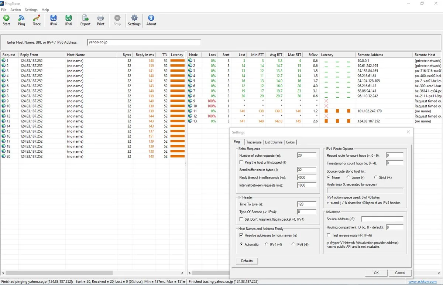443x285 pixels.
Task: Click the Stop toolbar icon
Action: (x=117, y=18)
